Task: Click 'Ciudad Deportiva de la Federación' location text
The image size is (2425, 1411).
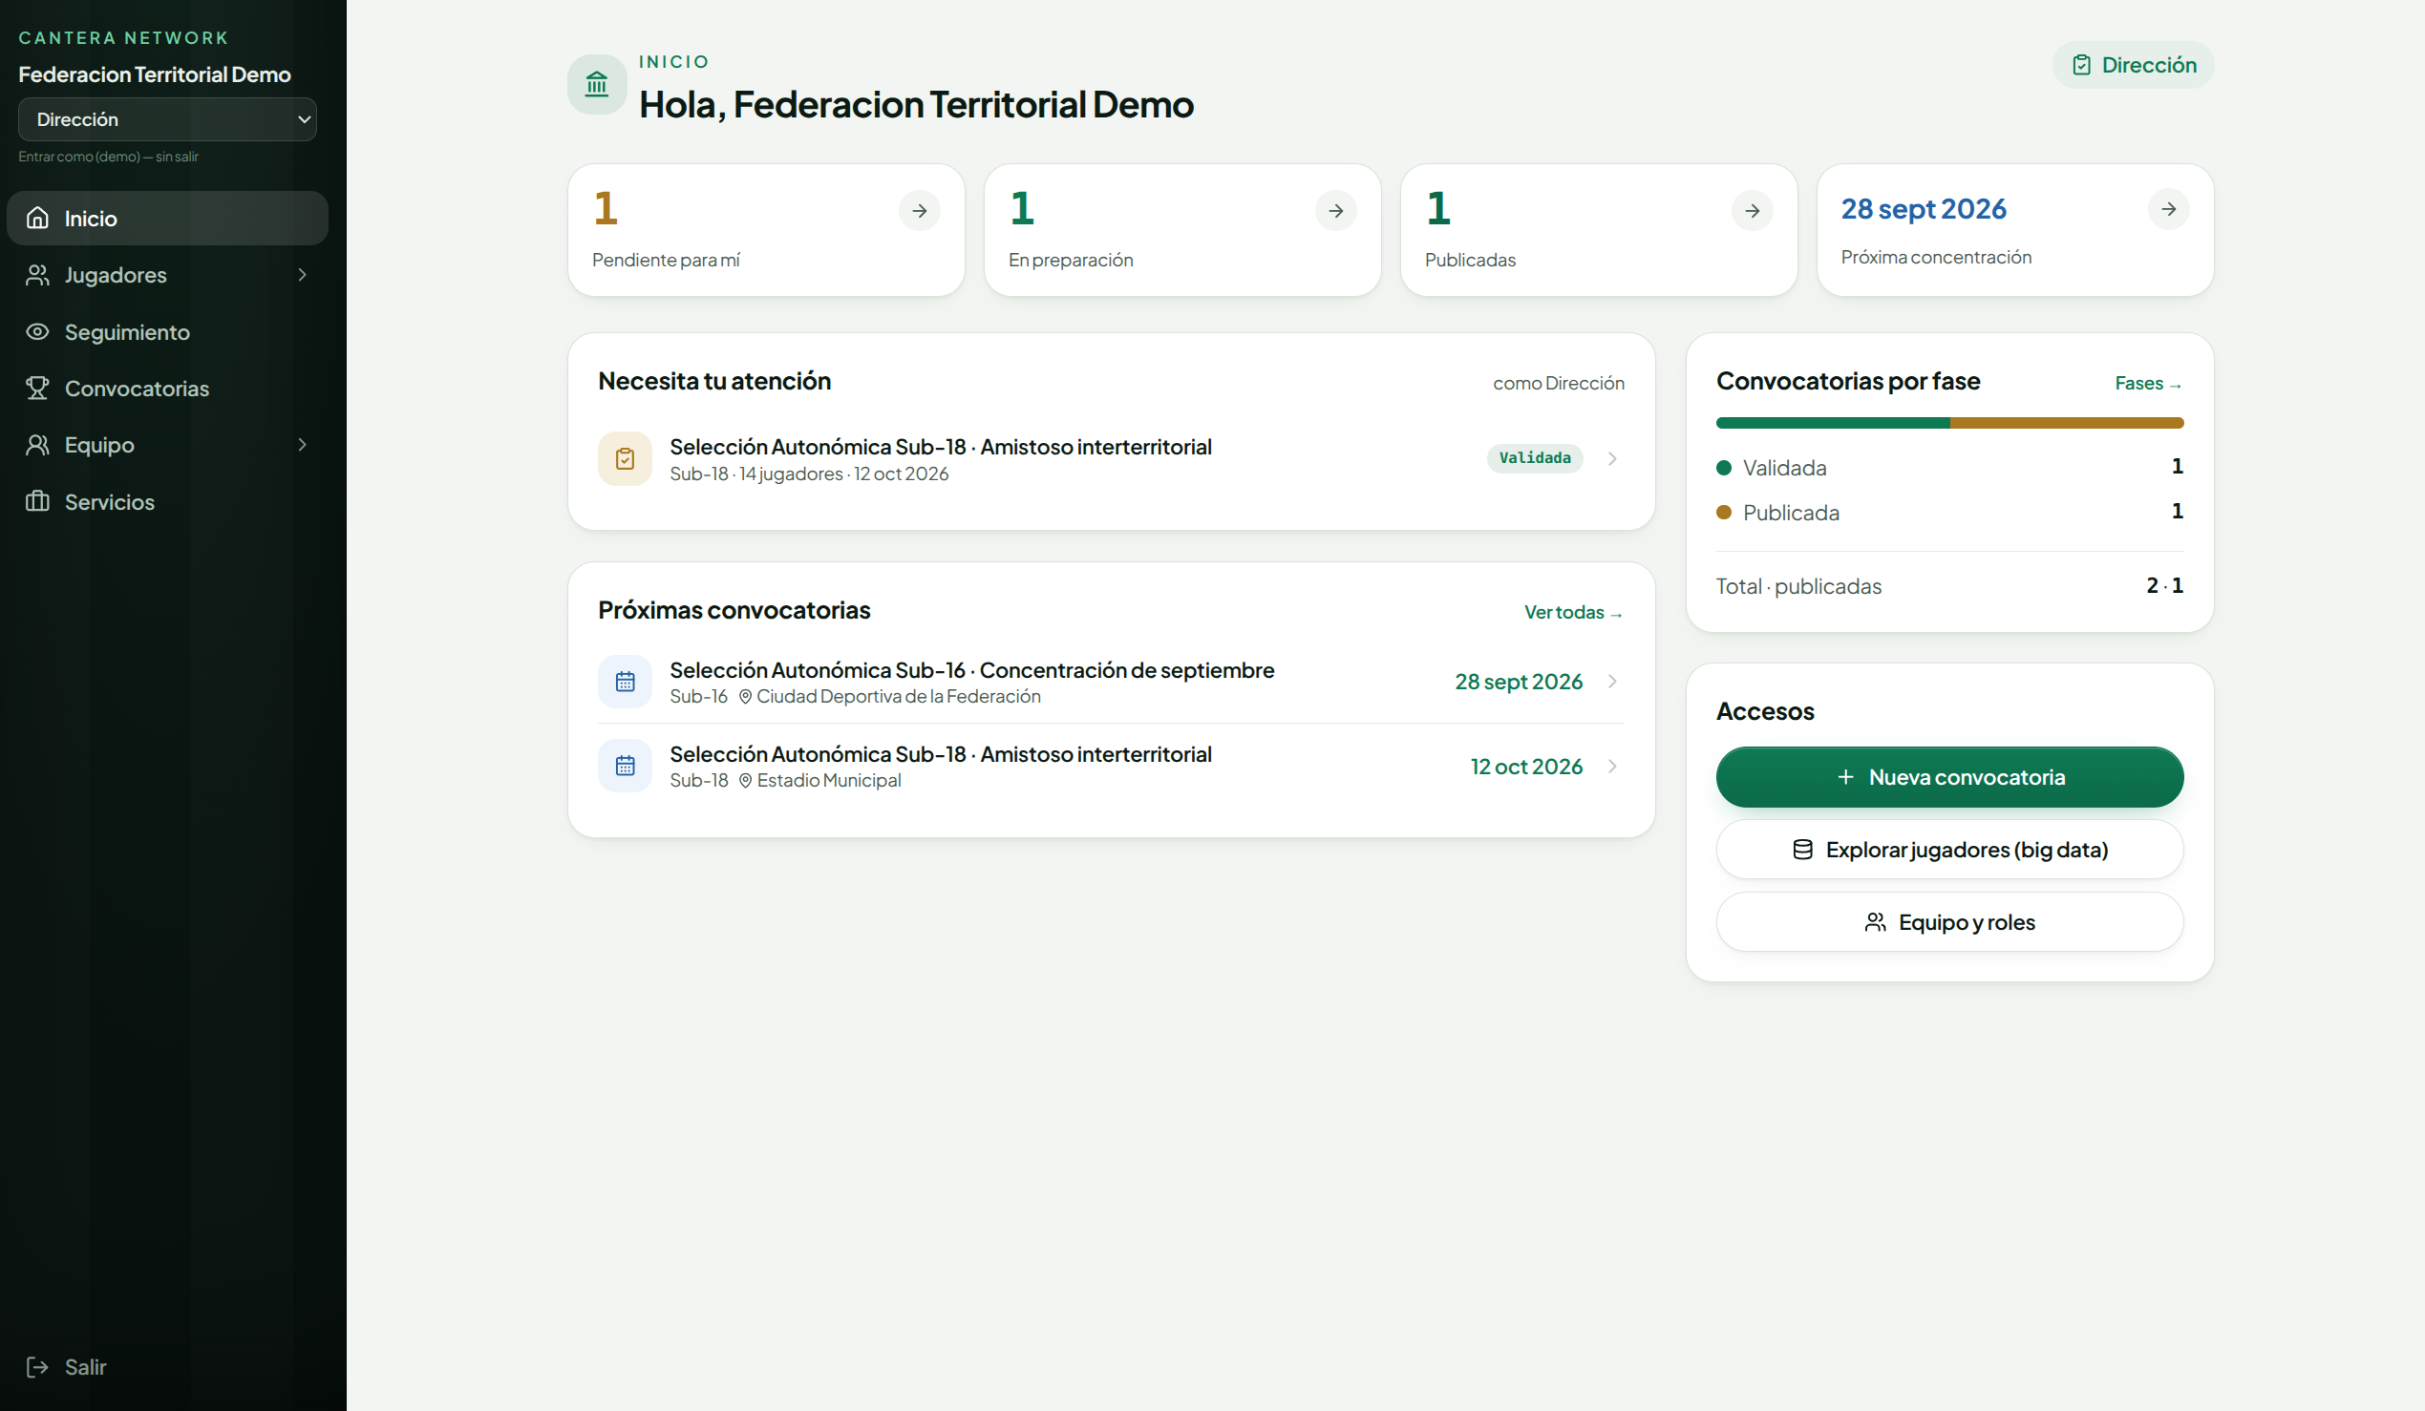Action: point(899,696)
